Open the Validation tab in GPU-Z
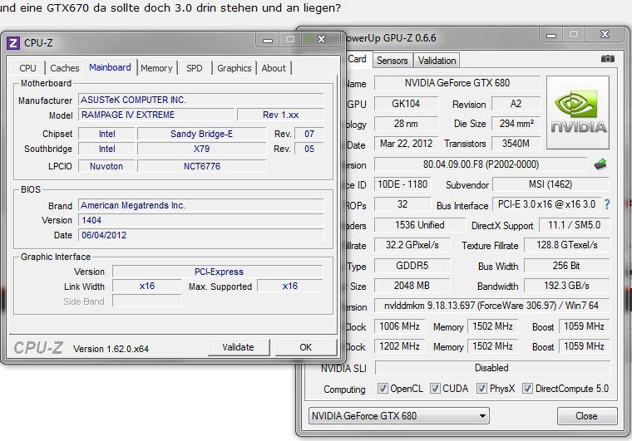The width and height of the screenshot is (632, 441). tap(437, 61)
